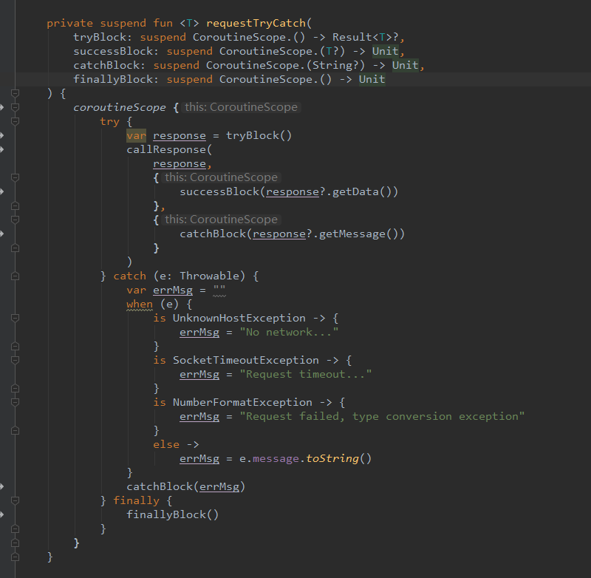The height and width of the screenshot is (578, 591).
Task: Click the finallyBlock parameter declaration name
Action: point(113,80)
